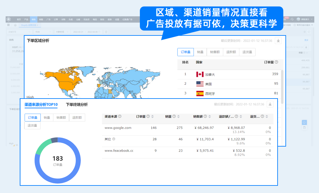Select 退款额 metric in region analysis
Viewport: 319px width, 193px height.
231,52
